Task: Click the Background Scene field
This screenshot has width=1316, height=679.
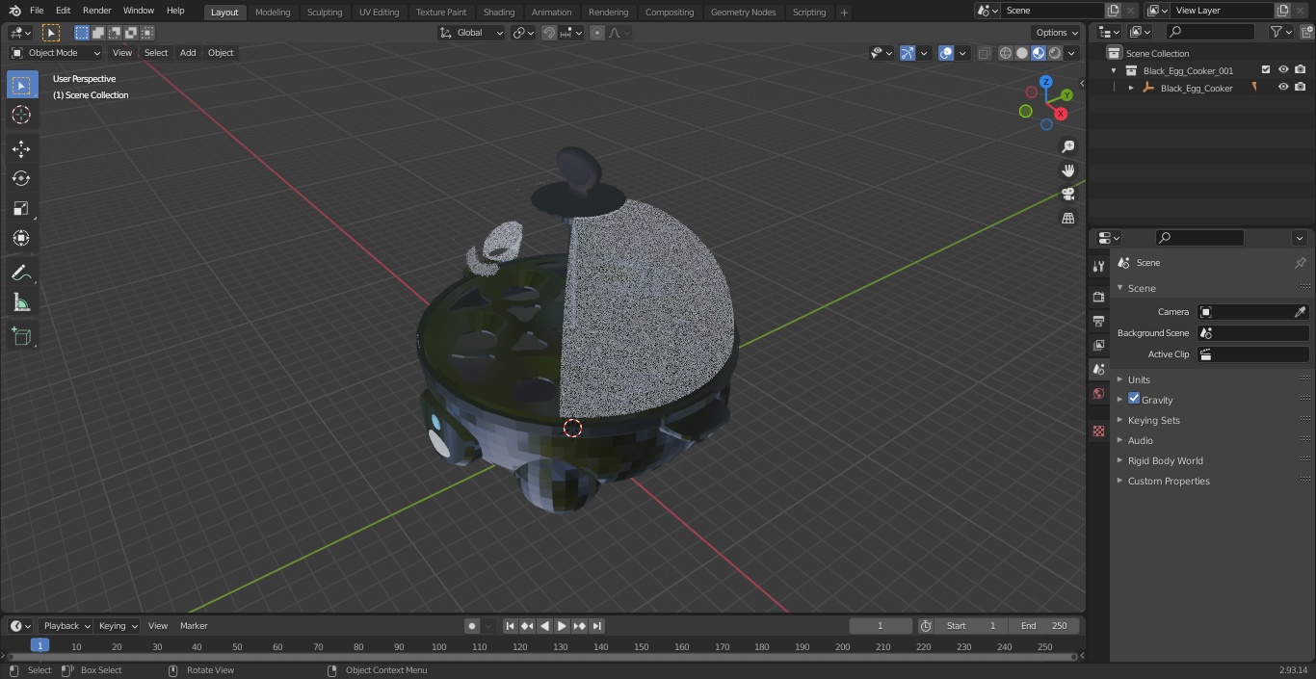Action: [1252, 333]
